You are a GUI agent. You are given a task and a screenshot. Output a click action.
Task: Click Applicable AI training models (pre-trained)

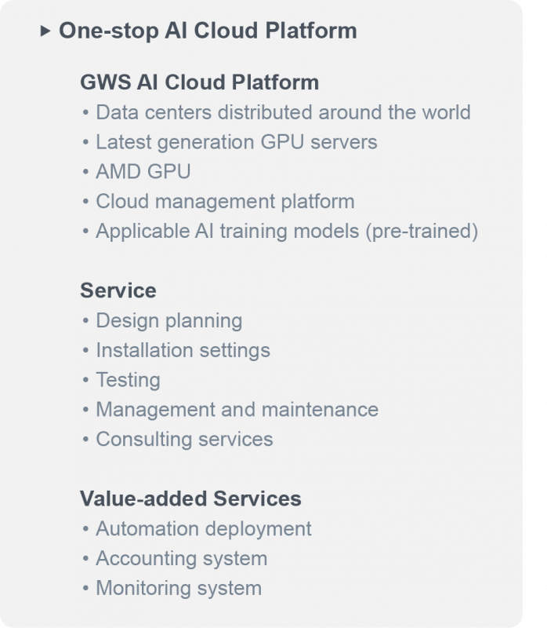(287, 231)
